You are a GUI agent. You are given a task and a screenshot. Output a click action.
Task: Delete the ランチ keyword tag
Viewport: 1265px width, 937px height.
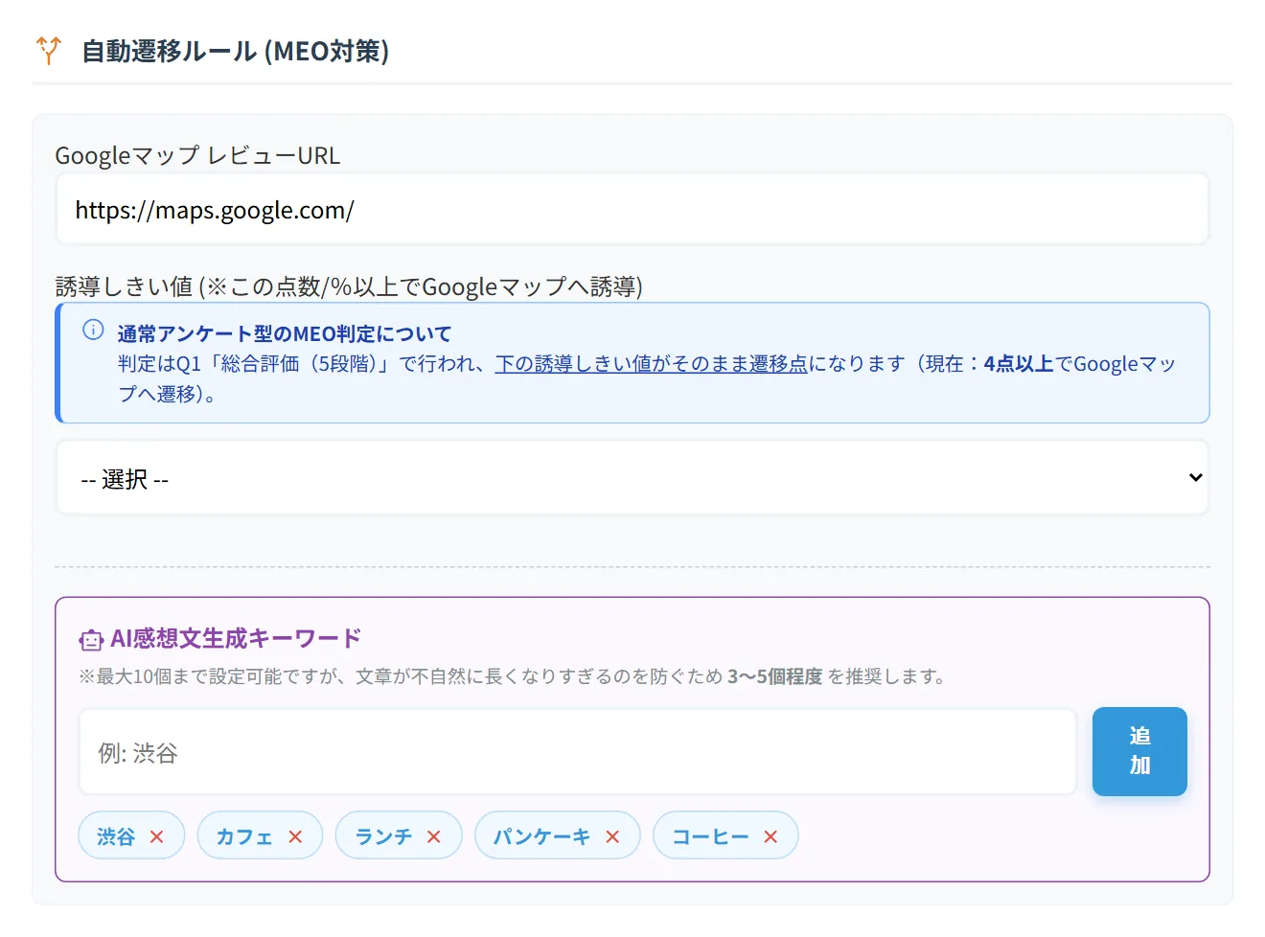click(x=434, y=836)
